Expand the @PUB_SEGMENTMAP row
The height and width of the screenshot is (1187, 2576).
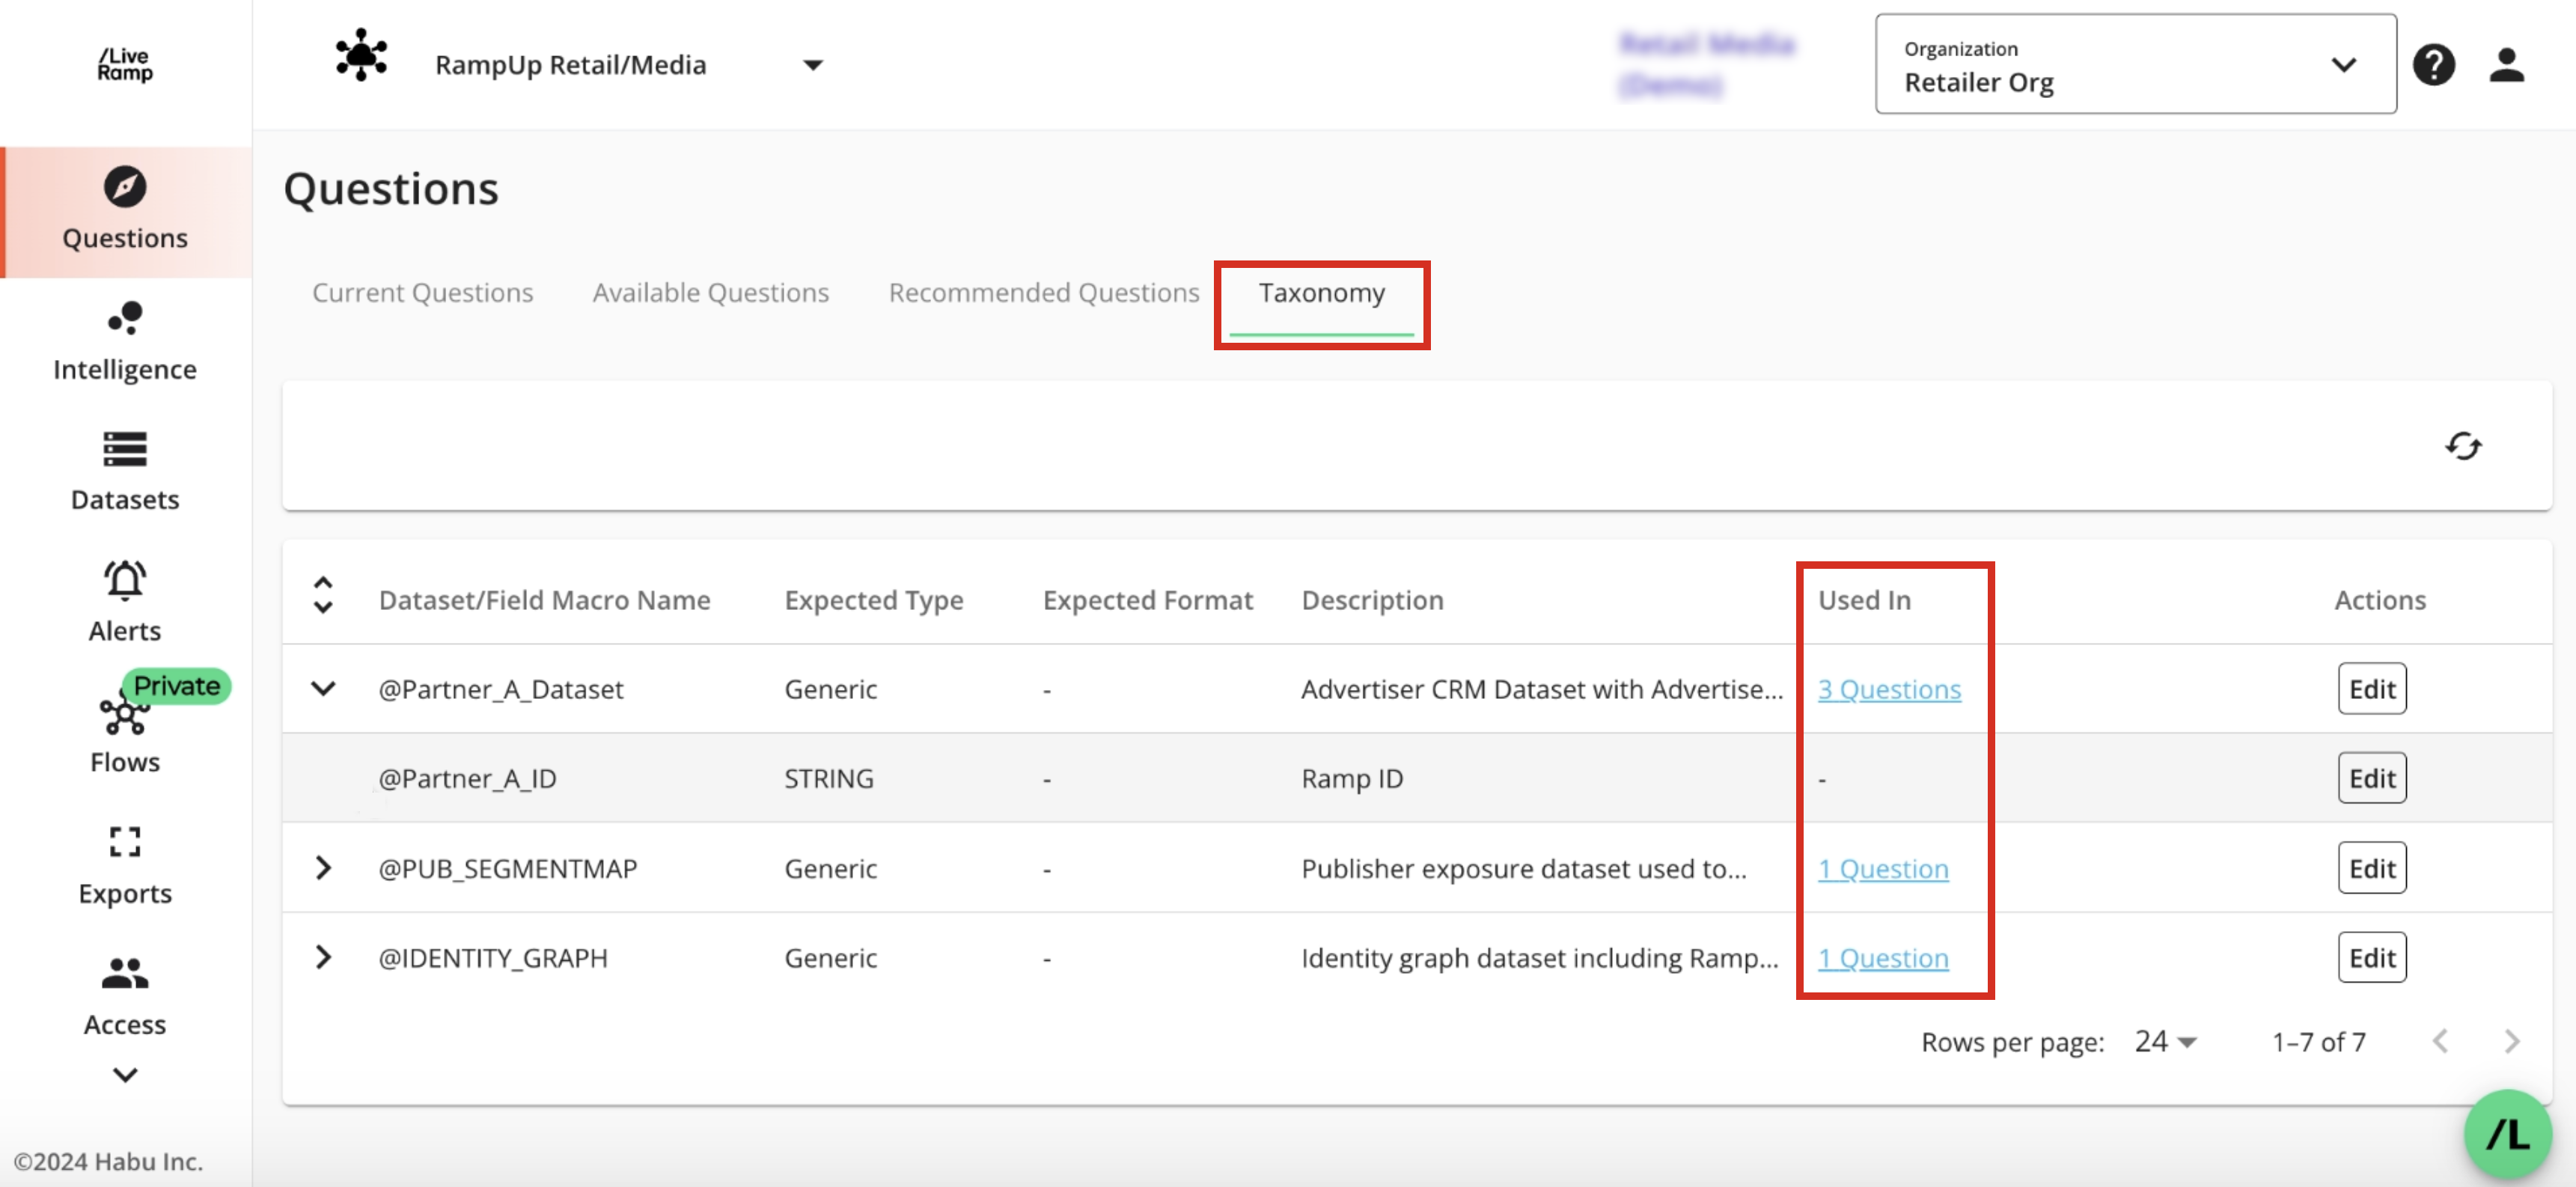coord(323,867)
